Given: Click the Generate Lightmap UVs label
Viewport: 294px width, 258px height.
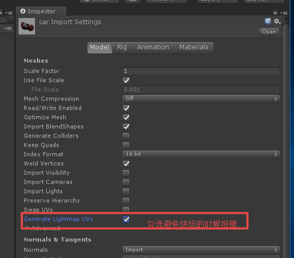Looking at the screenshot, I should (58, 219).
